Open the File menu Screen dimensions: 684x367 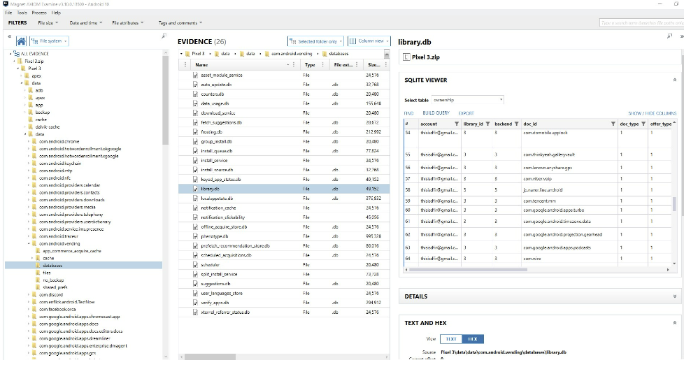[8, 13]
